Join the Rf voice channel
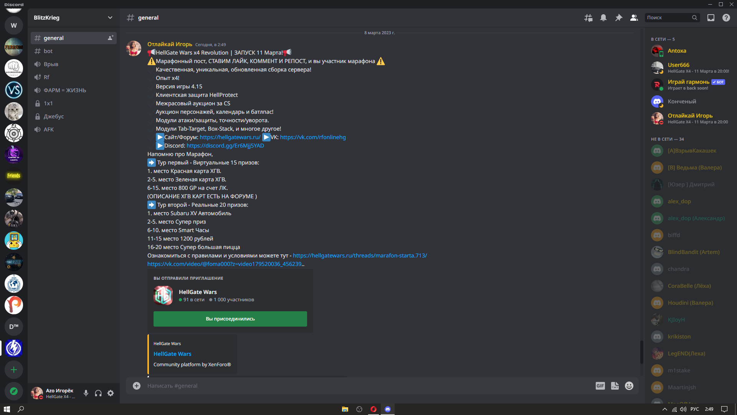Image resolution: width=737 pixels, height=415 pixels. click(x=74, y=77)
